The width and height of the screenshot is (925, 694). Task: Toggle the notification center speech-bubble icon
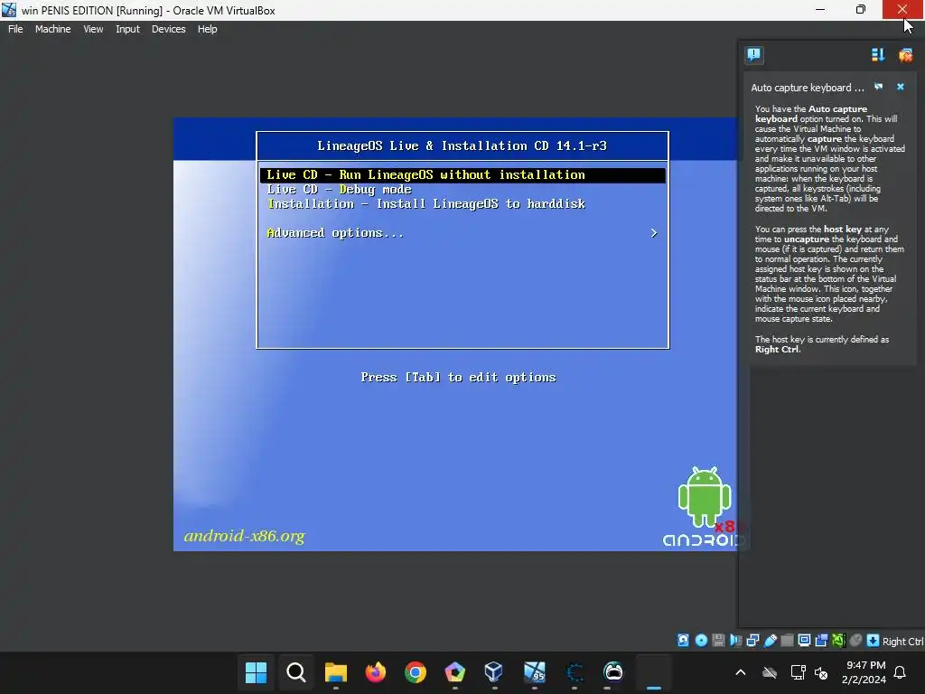(x=754, y=55)
